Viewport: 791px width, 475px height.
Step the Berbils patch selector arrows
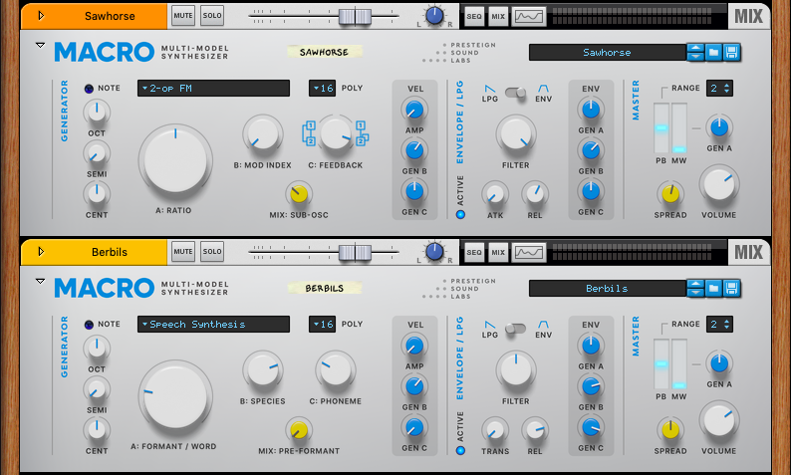pyautogui.click(x=695, y=289)
